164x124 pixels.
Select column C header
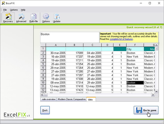pos(92,45)
